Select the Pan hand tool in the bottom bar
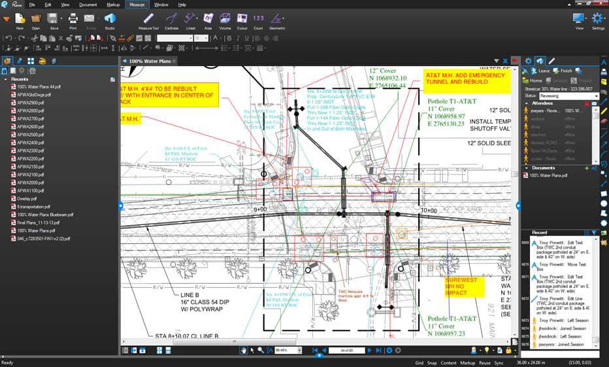Viewport: 609px width, 367px height. click(243, 350)
